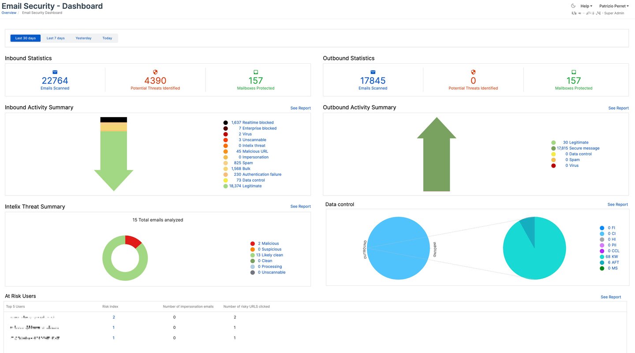The height and width of the screenshot is (353, 635).
Task: Click the inbound Mailboxes Protected icon
Action: 256,72
